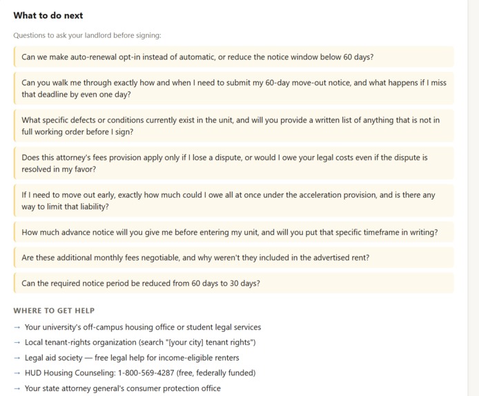479x396 pixels.
Task: Open the Local tenant-rights organization item
Action: click(140, 343)
